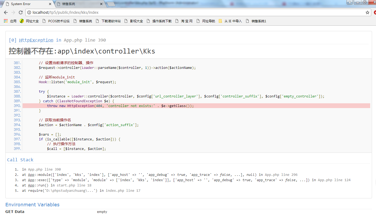Screen dimensions: 376x214
Task: Bookmark this page with the star icon
Action: [368, 12]
